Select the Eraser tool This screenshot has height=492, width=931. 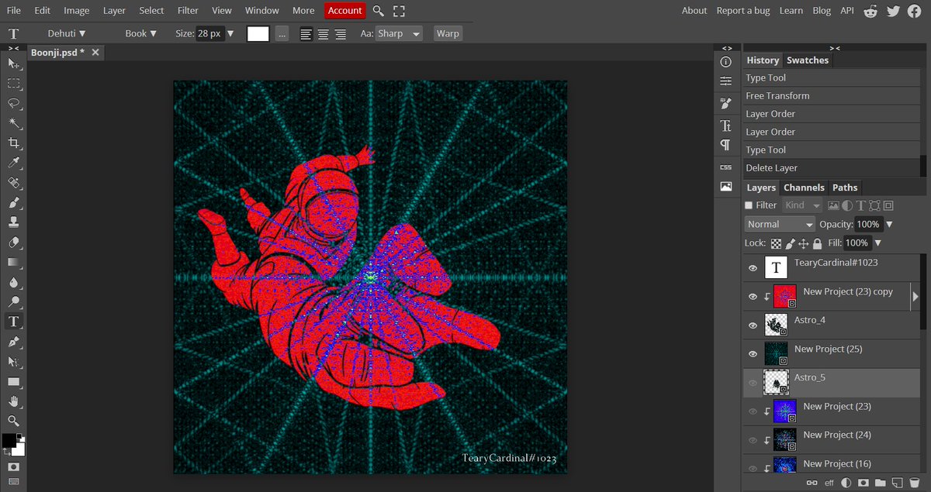click(14, 243)
